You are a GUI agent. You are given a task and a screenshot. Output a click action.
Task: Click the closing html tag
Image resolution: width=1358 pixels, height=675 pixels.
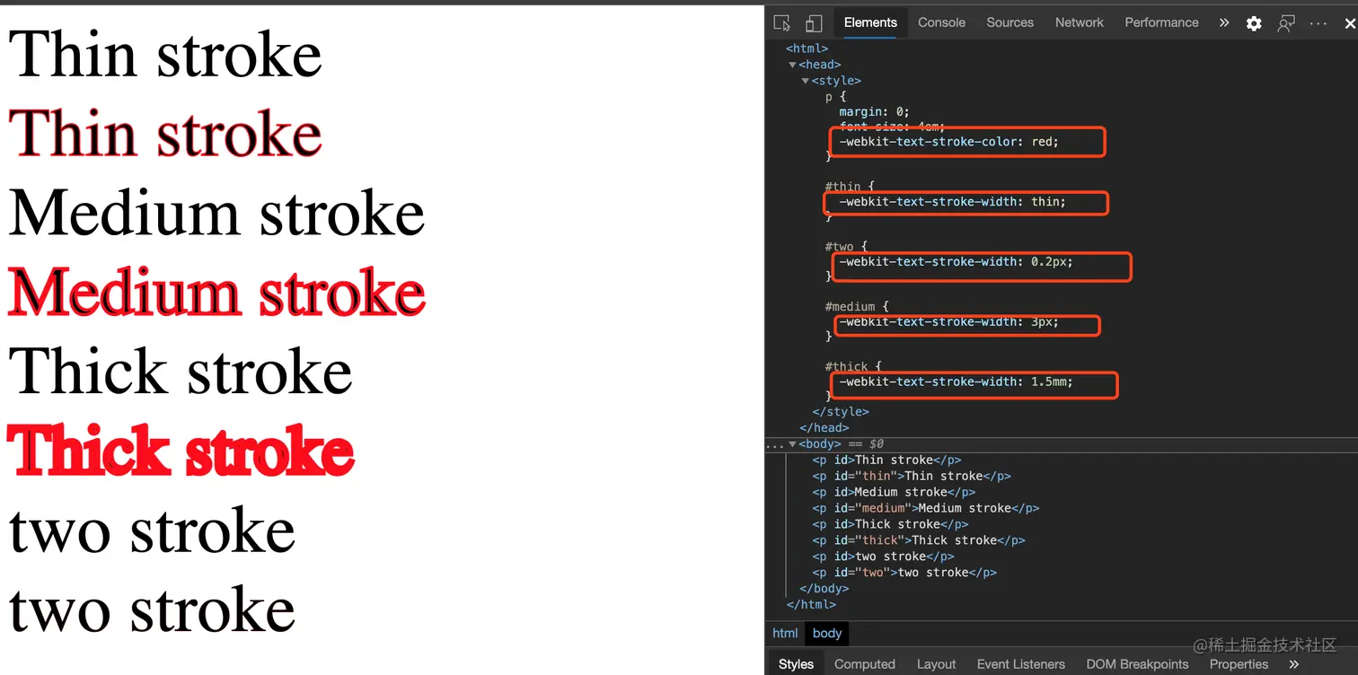coord(811,605)
